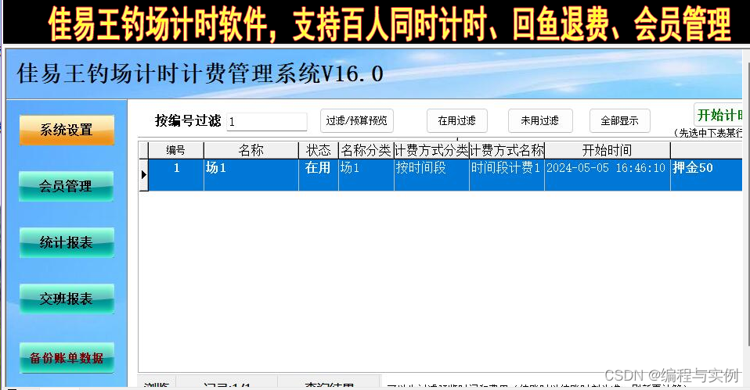Screen dimensions: 750x390
Task: Click the 名称 cell 场1
Action: [251, 175]
